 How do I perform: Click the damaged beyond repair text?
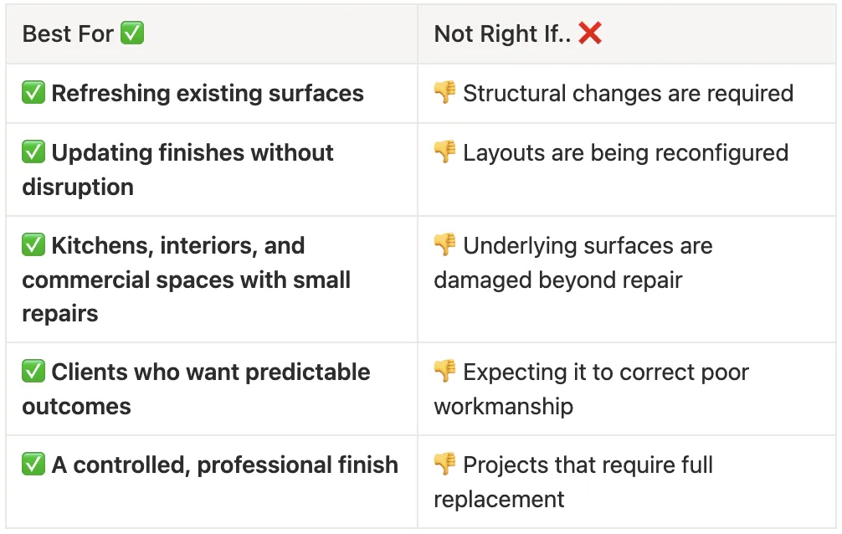pos(557,280)
